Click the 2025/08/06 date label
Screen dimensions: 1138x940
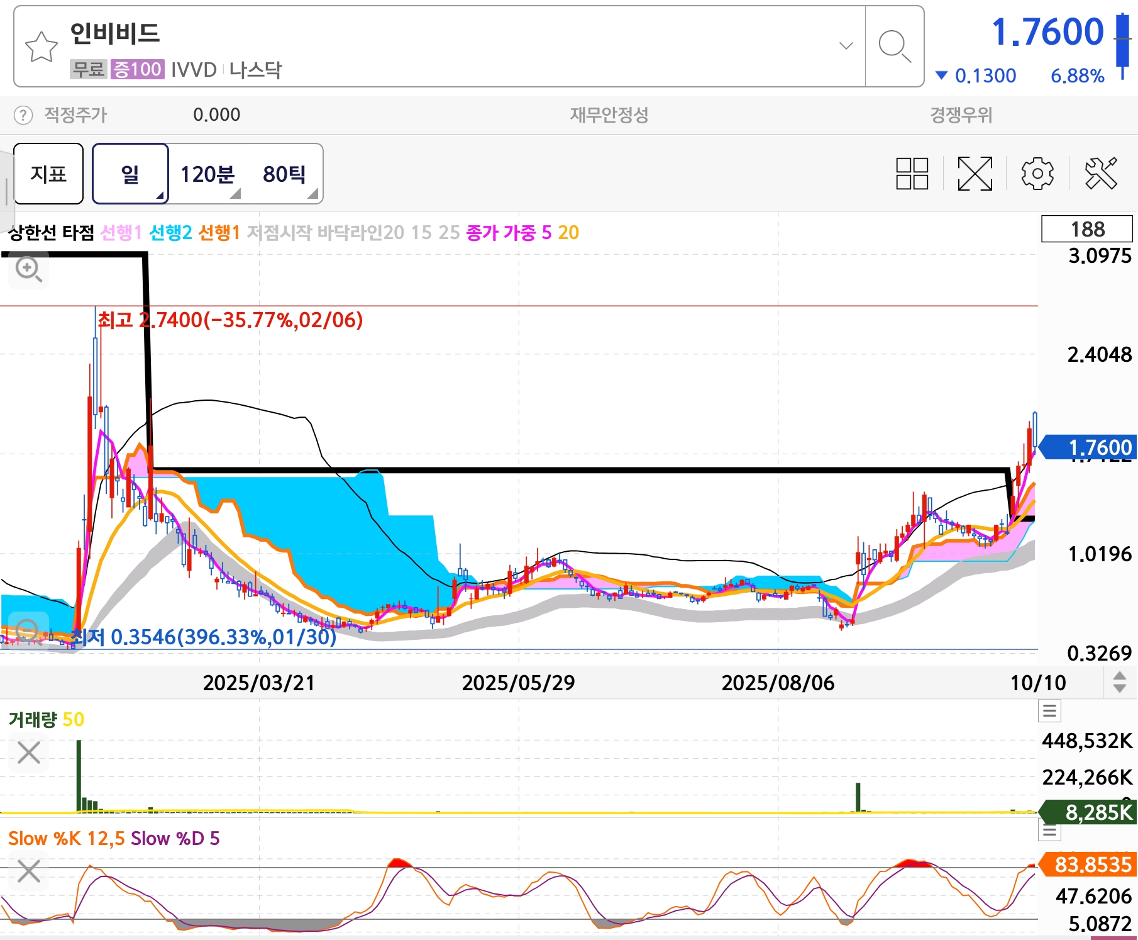click(778, 683)
